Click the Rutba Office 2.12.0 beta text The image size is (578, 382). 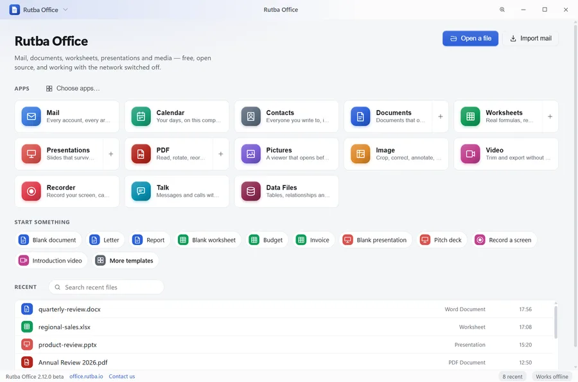[35, 376]
